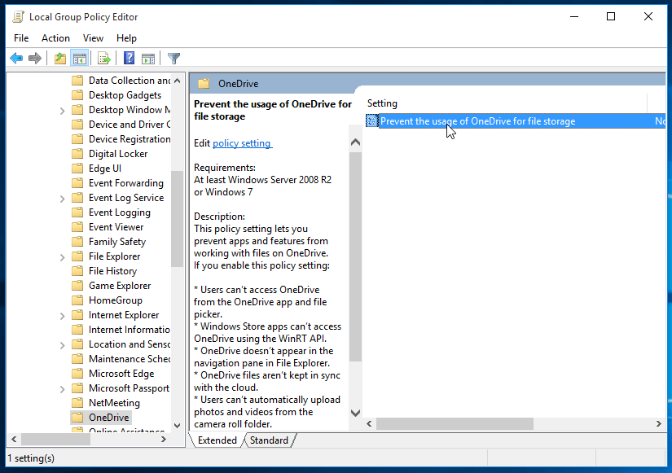672x473 pixels.
Task: Click the Export List icon
Action: click(x=103, y=58)
